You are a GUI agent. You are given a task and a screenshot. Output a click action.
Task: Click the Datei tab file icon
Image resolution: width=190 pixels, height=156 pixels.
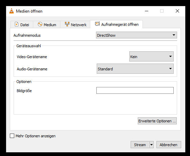coord(17,24)
